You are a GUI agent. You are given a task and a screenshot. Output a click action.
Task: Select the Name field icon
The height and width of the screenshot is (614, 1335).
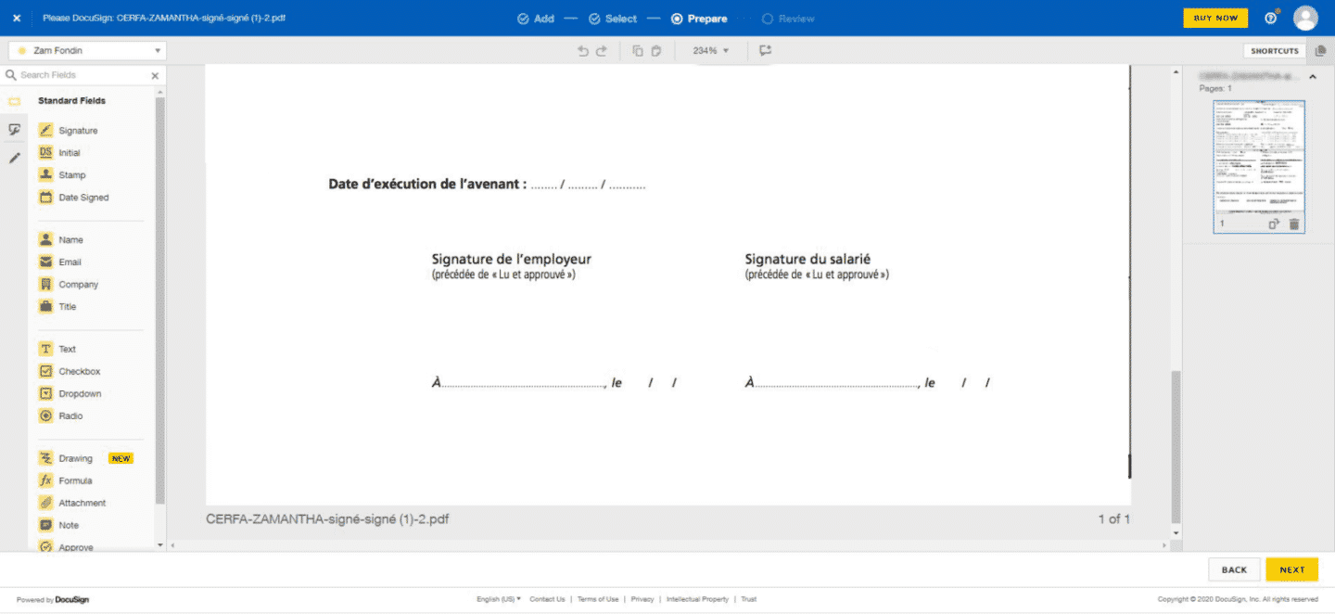point(45,240)
